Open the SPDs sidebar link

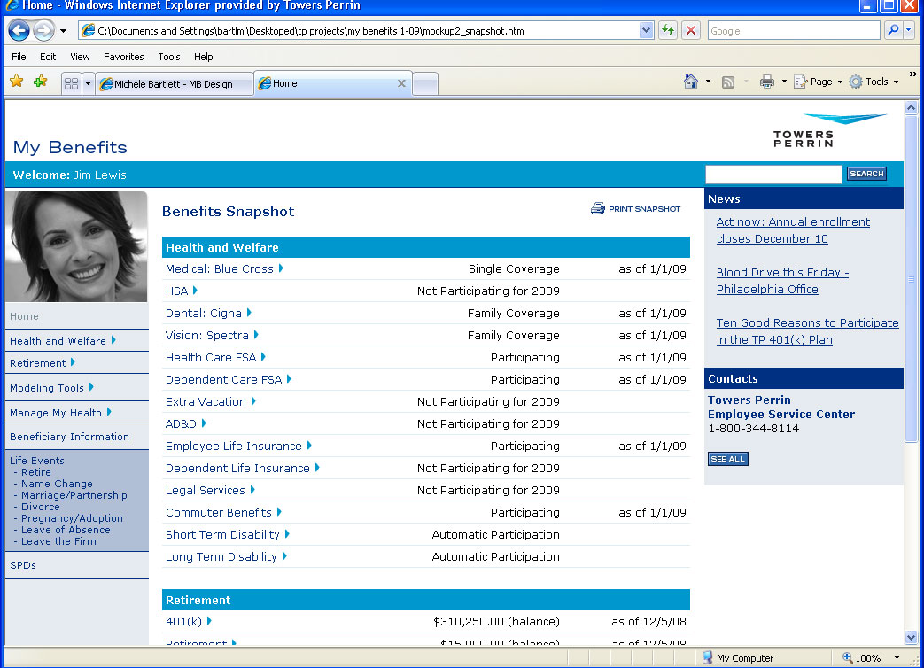(x=23, y=565)
